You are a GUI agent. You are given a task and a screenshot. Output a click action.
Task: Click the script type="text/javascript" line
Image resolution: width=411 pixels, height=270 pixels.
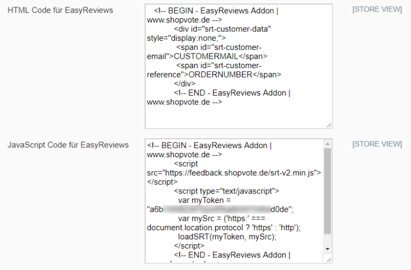227,191
